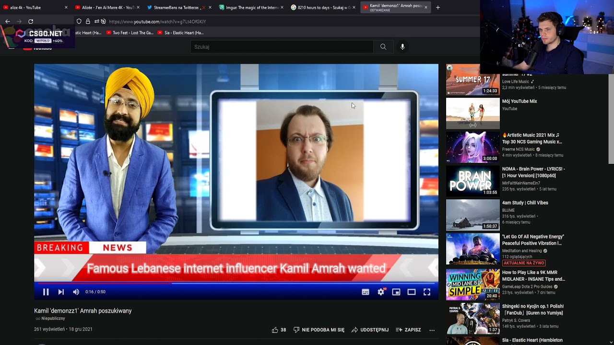Open Two Feet - Lost The Ga... bookmark
614x345 pixels.
pos(130,33)
